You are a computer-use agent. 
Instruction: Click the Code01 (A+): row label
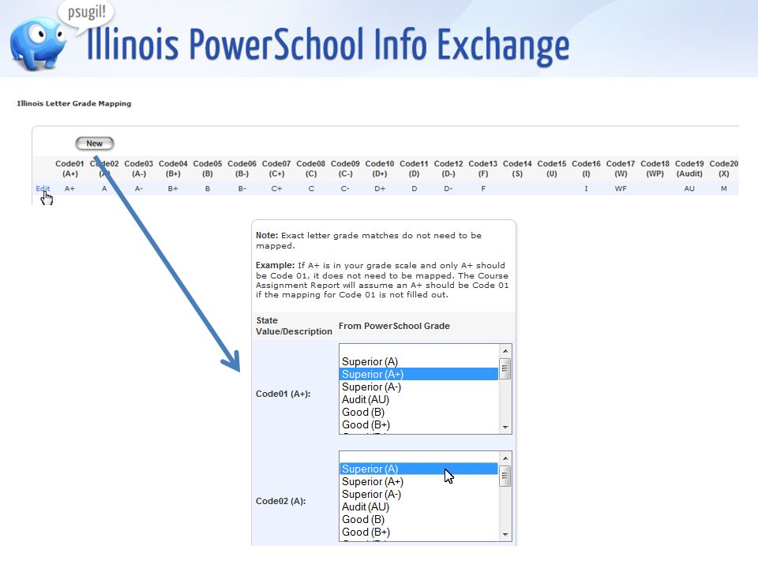click(x=283, y=394)
